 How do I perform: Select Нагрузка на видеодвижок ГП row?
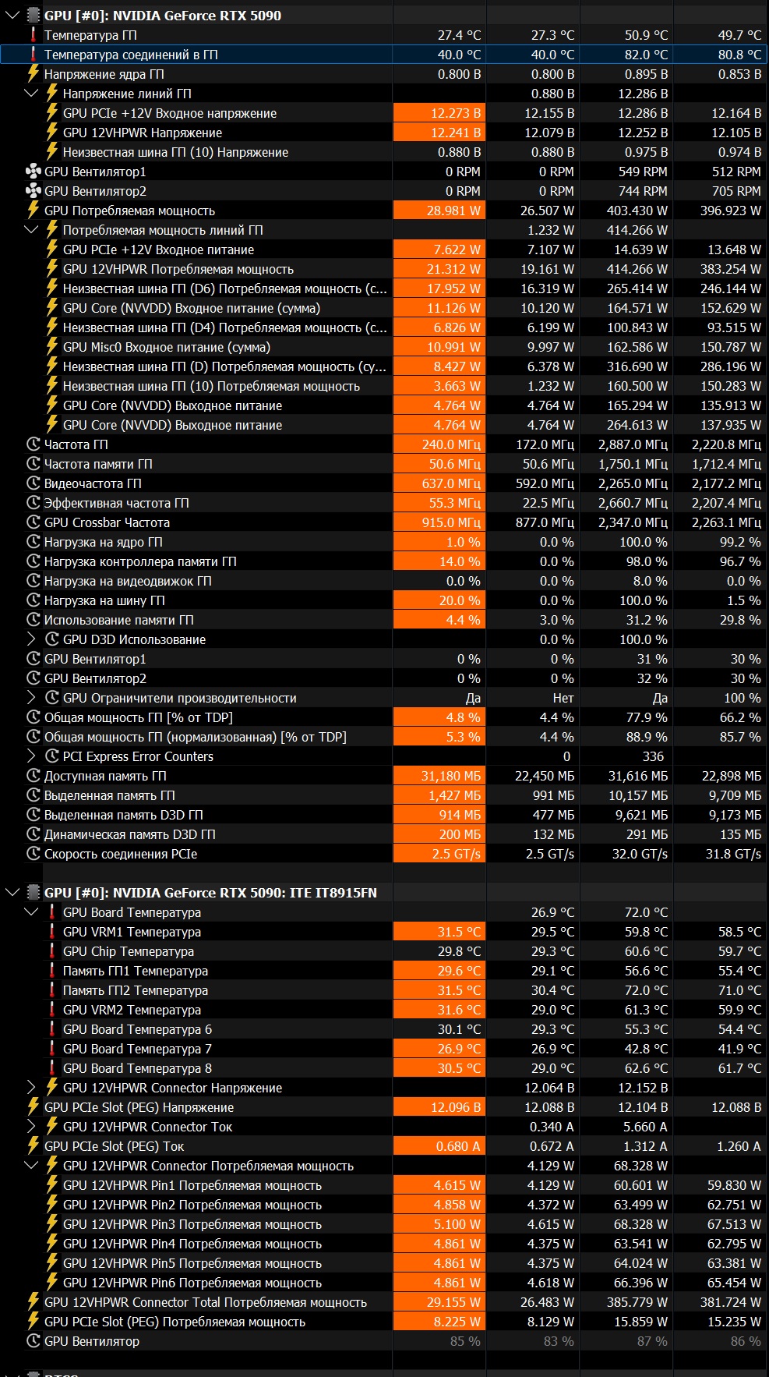[384, 580]
